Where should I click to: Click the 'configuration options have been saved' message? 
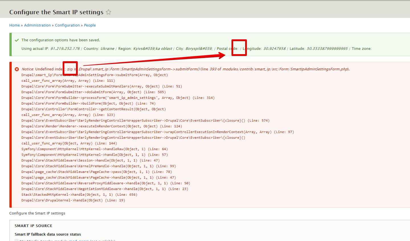(x=61, y=40)
